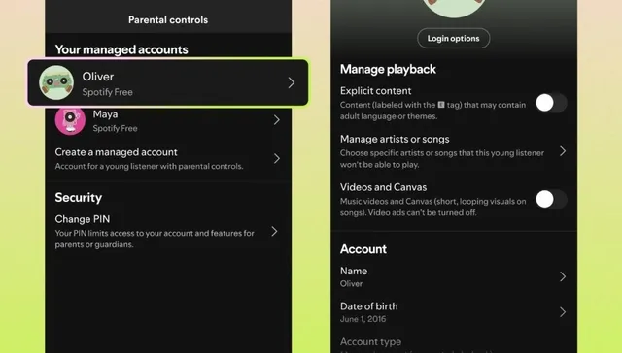Select the PIN description text under Change PIN
The width and height of the screenshot is (622, 353).
[x=155, y=239]
